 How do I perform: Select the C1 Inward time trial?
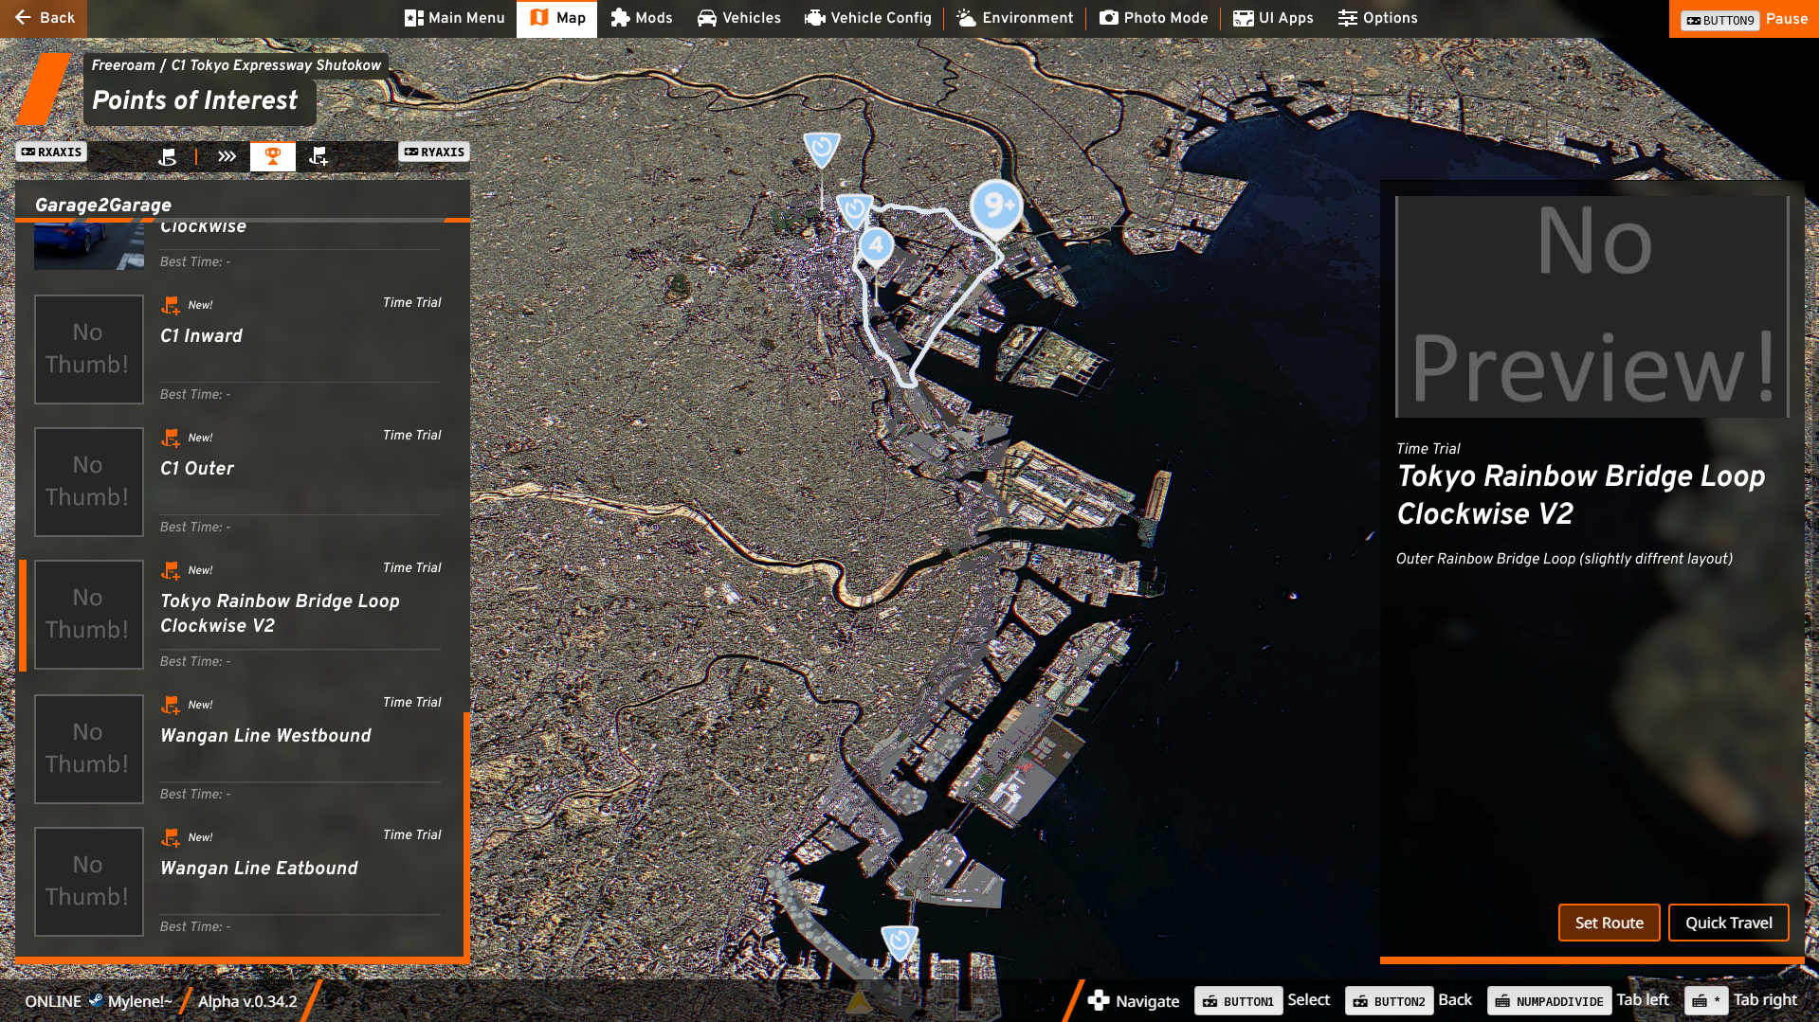pyautogui.click(x=238, y=350)
